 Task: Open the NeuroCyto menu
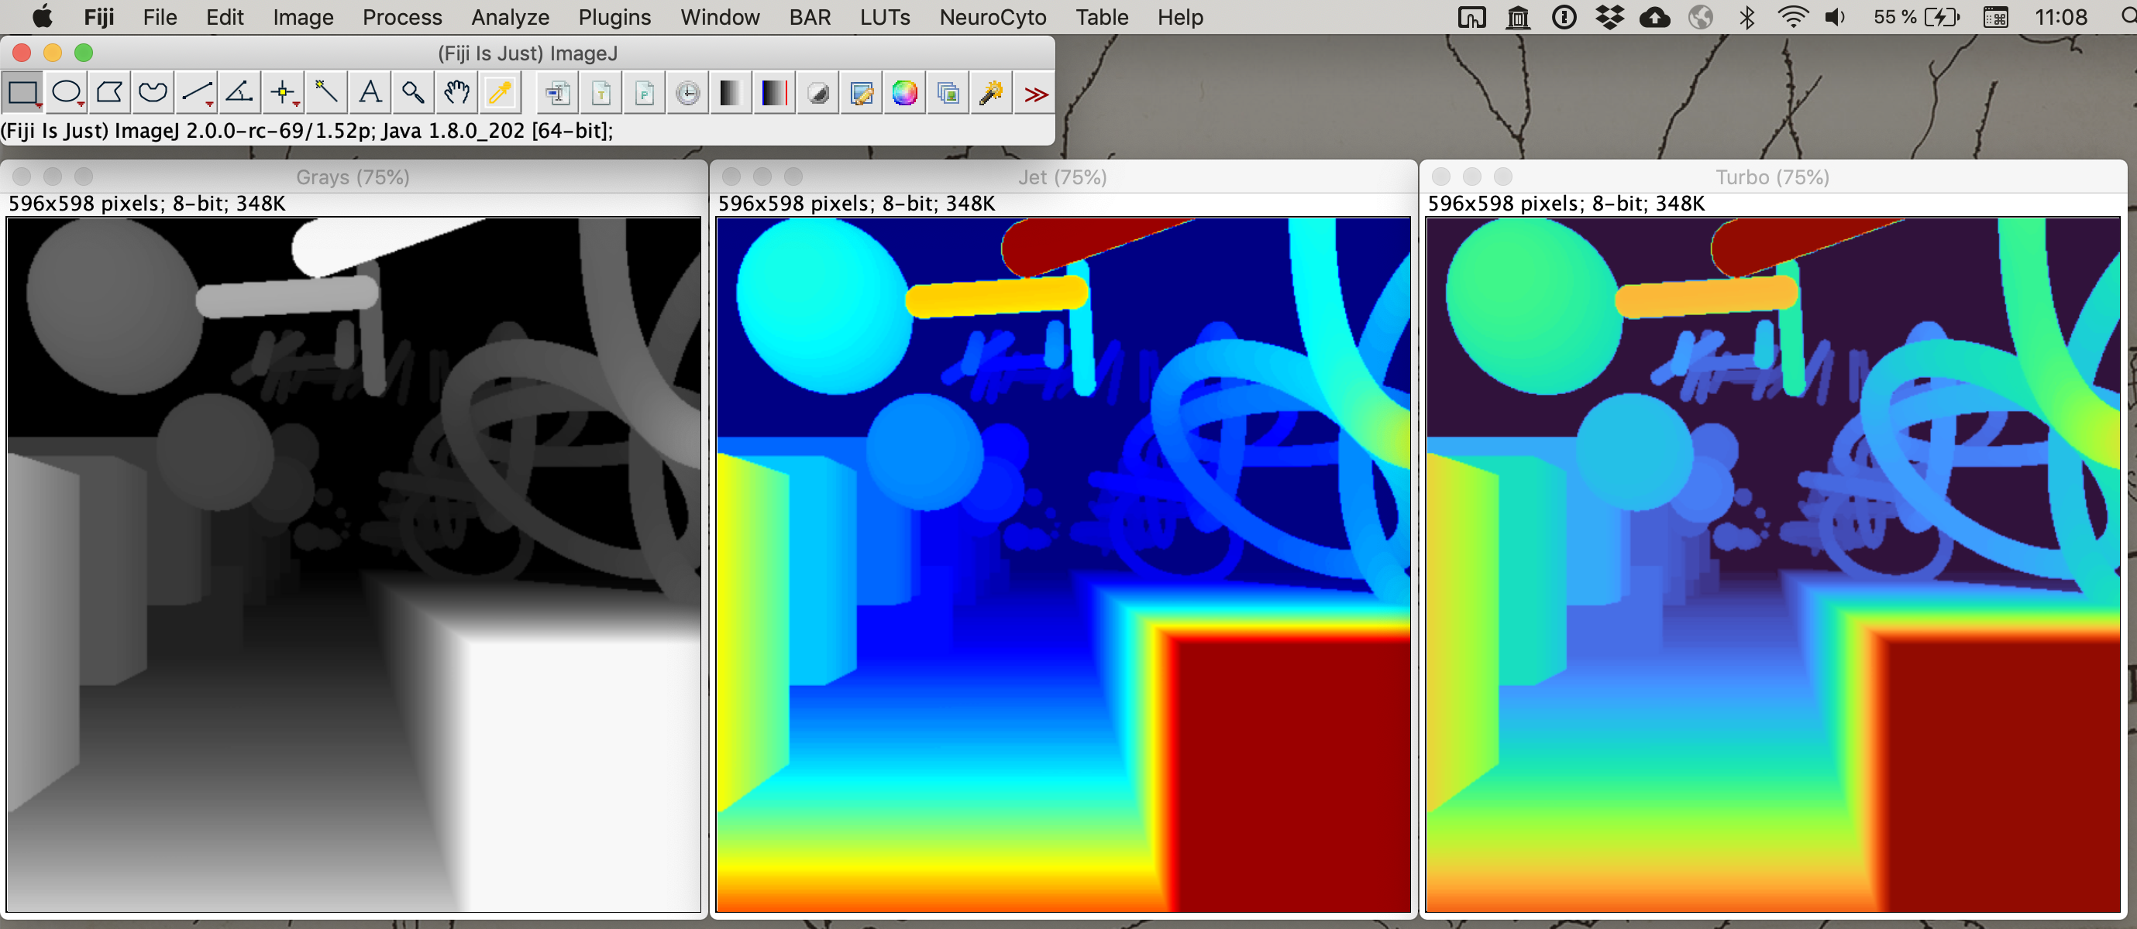pos(992,16)
